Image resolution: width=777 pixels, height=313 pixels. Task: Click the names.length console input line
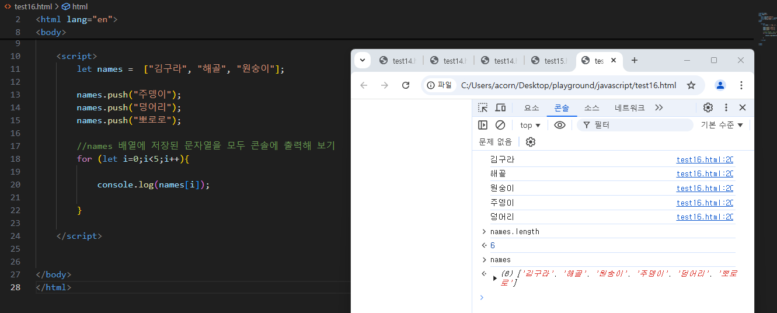pos(514,231)
